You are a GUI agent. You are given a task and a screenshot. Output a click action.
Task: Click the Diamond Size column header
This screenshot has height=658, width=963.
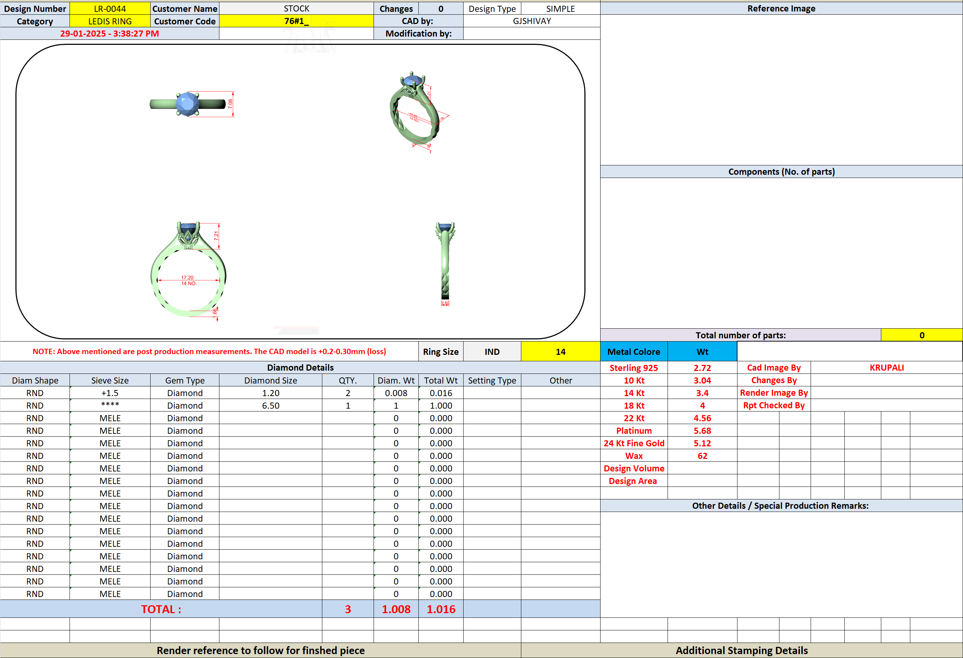[271, 380]
